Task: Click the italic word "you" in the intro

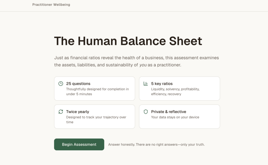Action: (x=143, y=65)
